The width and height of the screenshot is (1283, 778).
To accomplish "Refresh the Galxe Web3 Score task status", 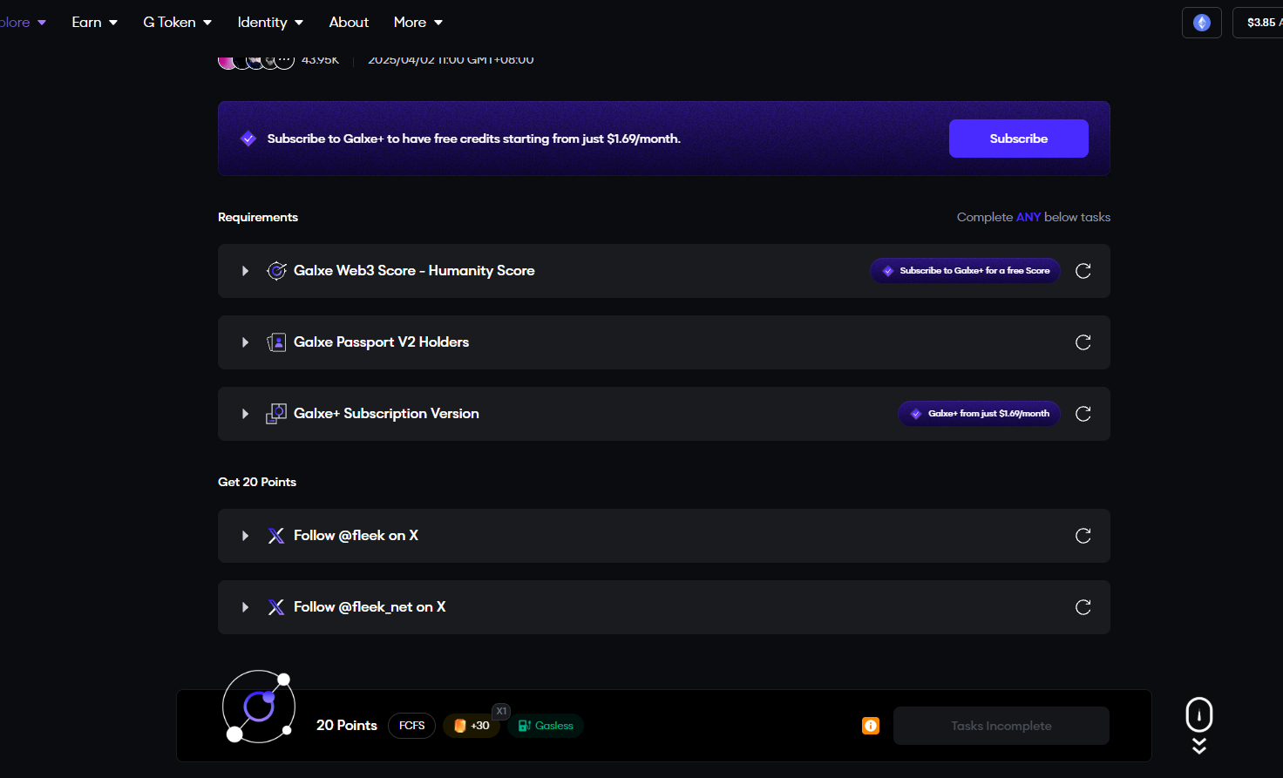I will tap(1083, 271).
